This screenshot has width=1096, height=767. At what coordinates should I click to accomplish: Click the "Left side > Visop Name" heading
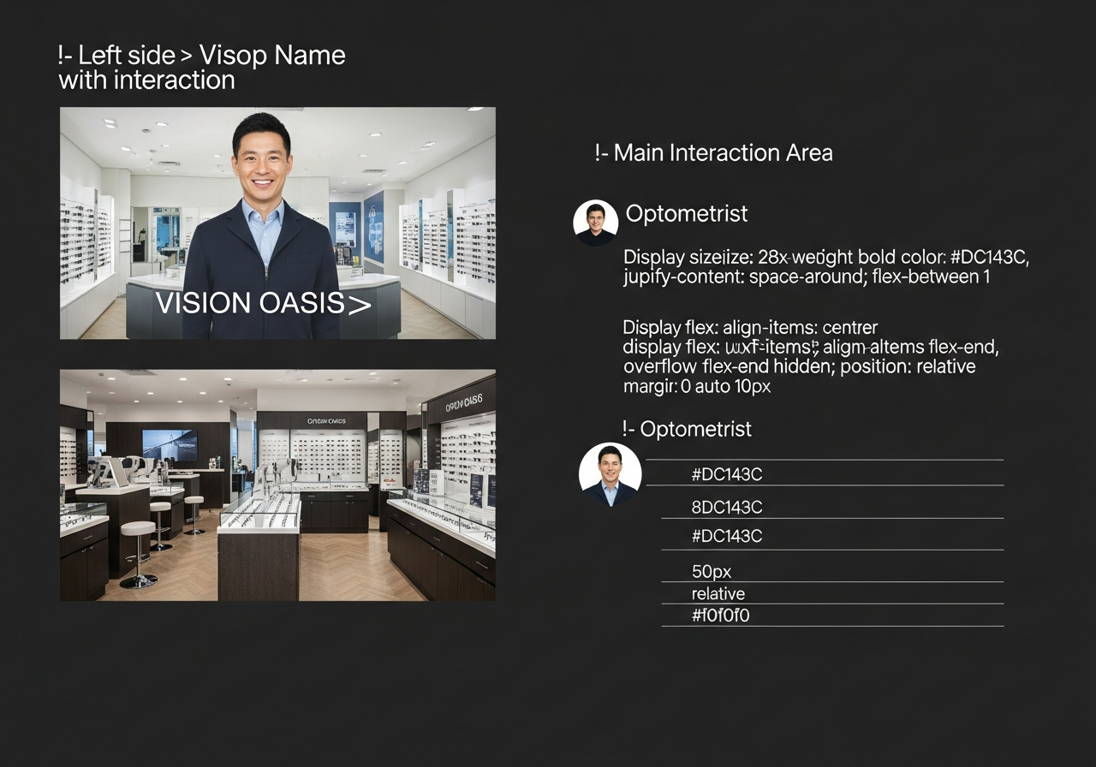[202, 56]
